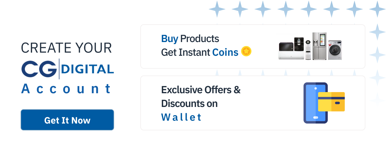386x151 pixels.
Task: Click the CG Digital logo
Action: (x=68, y=69)
